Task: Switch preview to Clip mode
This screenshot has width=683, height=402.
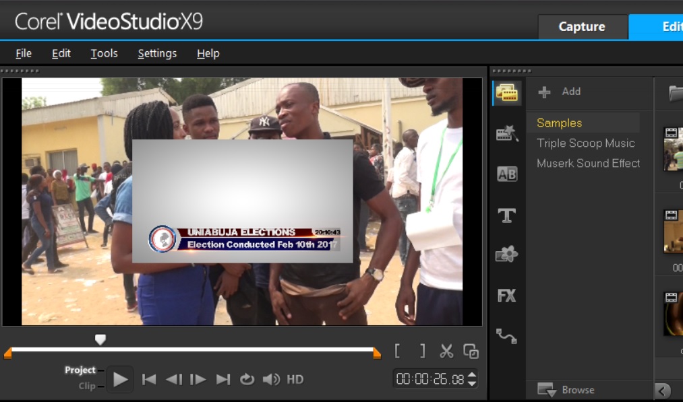Action: click(x=87, y=386)
